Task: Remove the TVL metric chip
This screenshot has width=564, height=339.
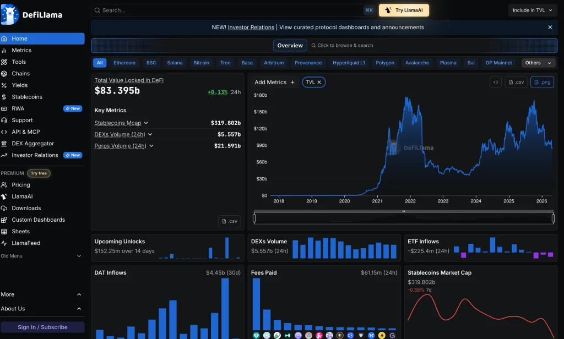Action: (x=319, y=83)
